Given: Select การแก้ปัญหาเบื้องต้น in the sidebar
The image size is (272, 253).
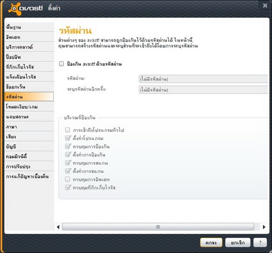Looking at the screenshot, I should (29, 176).
